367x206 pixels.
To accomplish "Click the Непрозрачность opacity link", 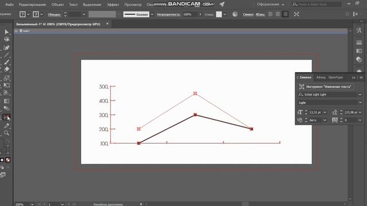I will click(169, 14).
